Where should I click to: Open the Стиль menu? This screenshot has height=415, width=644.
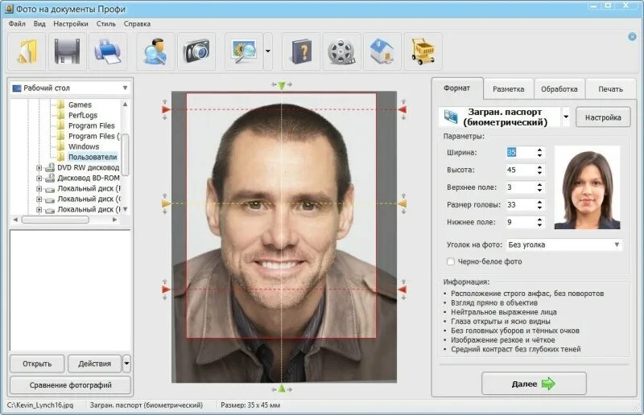click(x=106, y=24)
